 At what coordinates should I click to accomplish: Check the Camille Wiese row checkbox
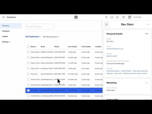pos(28,96)
